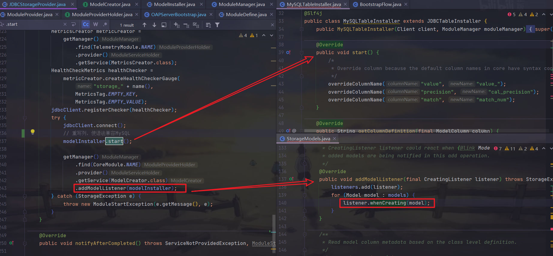Click gutter icon beside getColumnDefinition line 49
Viewport: 553px width, 256px height.
[x=288, y=131]
